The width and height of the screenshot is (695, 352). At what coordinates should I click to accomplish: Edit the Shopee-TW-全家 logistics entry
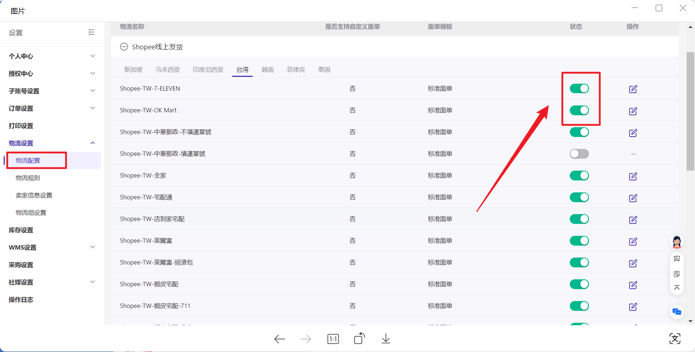point(633,176)
